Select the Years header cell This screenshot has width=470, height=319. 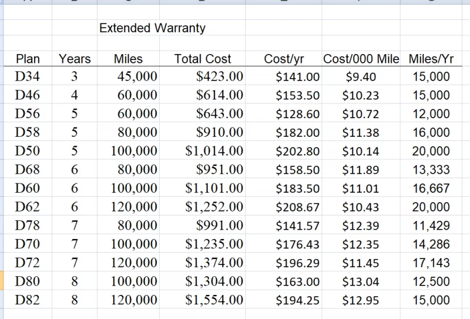[75, 59]
